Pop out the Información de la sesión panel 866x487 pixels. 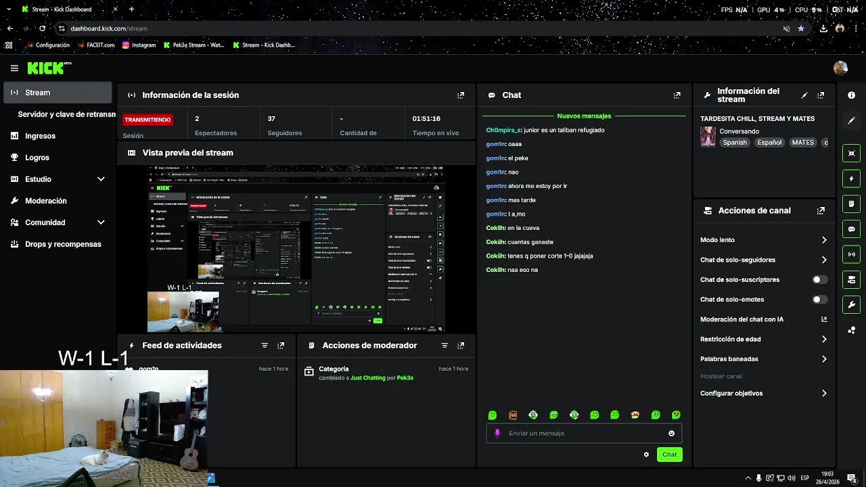461,95
